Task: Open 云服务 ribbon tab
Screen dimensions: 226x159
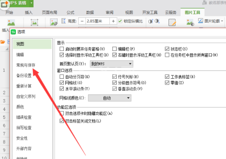Action: 170,13
